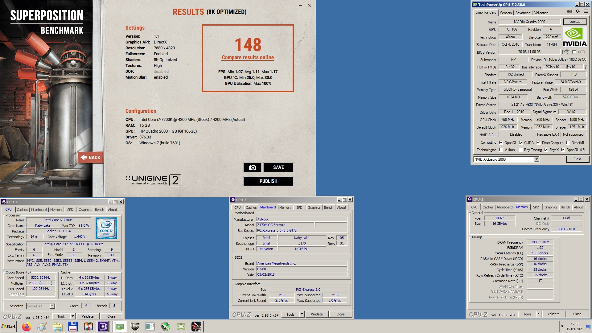Toggle the DirectCompute checkbox
The width and height of the screenshot is (592, 333).
click(538, 142)
